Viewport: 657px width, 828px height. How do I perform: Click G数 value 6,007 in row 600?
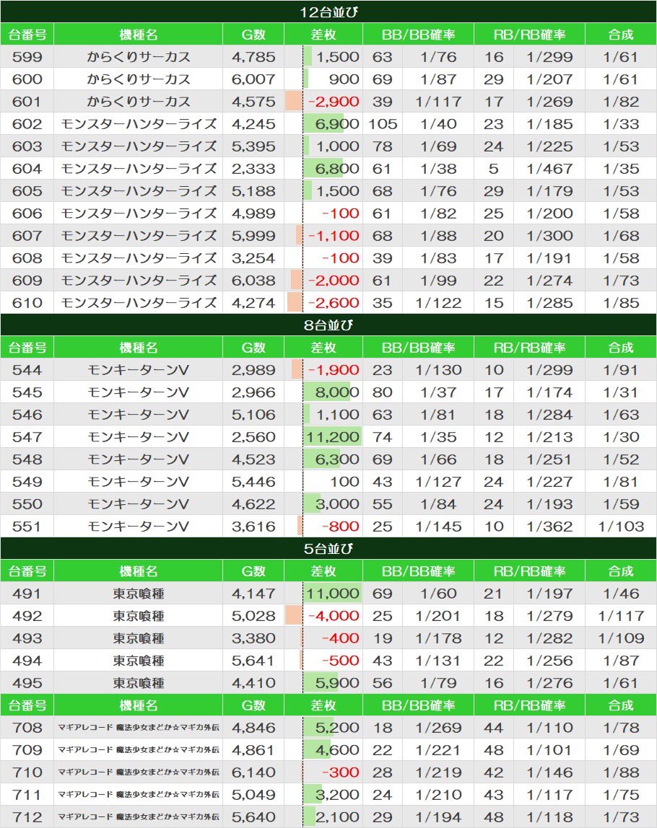click(x=253, y=79)
